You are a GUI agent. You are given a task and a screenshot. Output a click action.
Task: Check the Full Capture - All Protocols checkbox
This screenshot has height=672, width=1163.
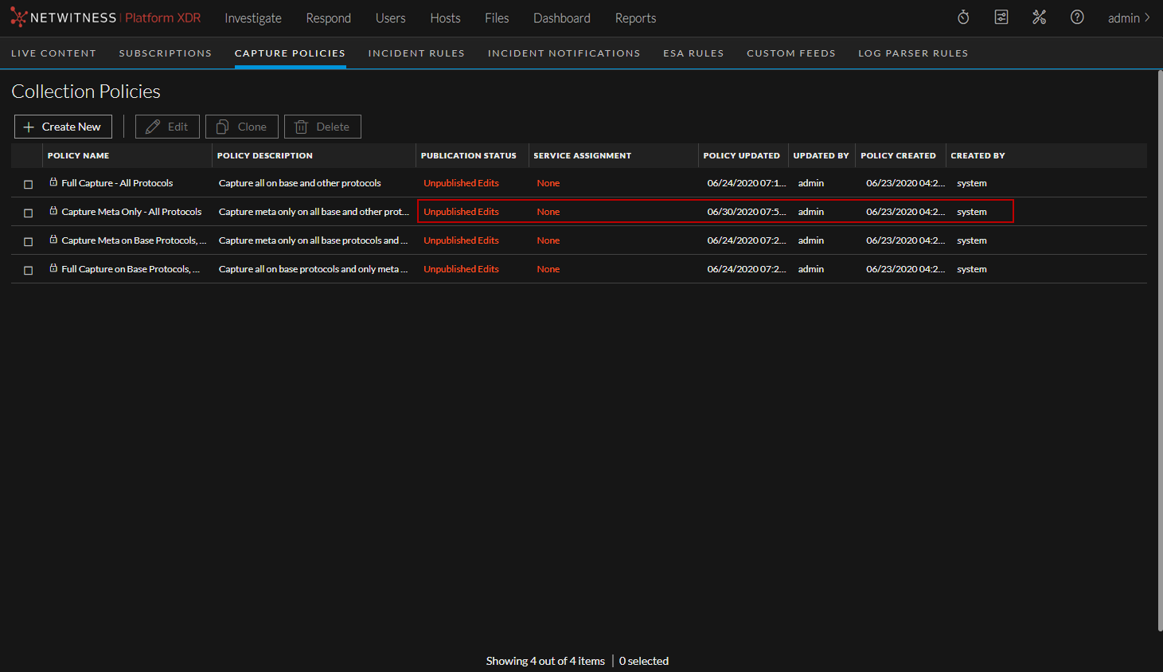28,183
